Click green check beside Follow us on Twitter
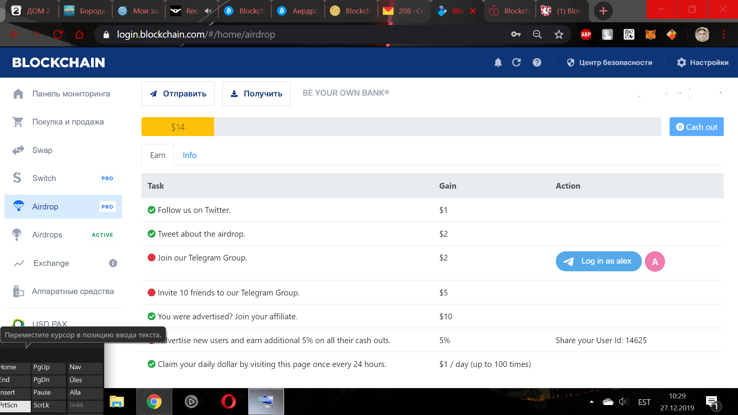This screenshot has height=415, width=738. [x=151, y=210]
